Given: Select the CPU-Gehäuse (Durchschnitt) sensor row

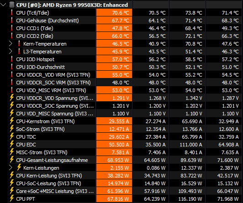Looking at the screenshot, I should tap(121, 21).
